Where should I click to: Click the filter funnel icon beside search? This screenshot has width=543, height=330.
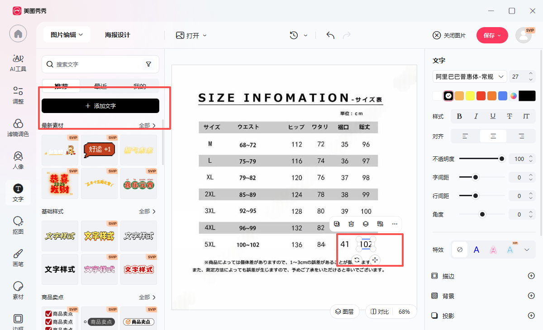(148, 64)
